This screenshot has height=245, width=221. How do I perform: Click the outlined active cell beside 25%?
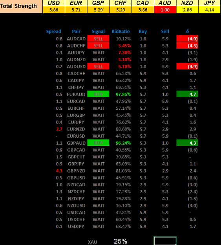pos(165,241)
